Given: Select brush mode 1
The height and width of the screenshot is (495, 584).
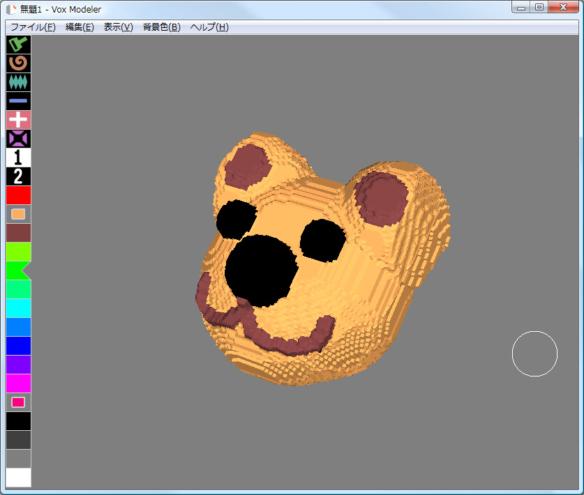Looking at the screenshot, I should coord(18,158).
